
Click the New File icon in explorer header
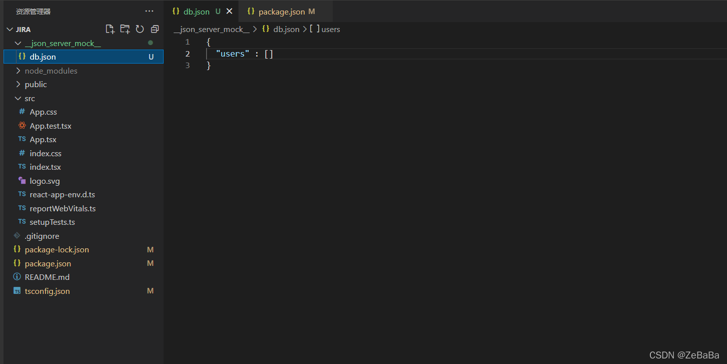pos(110,29)
